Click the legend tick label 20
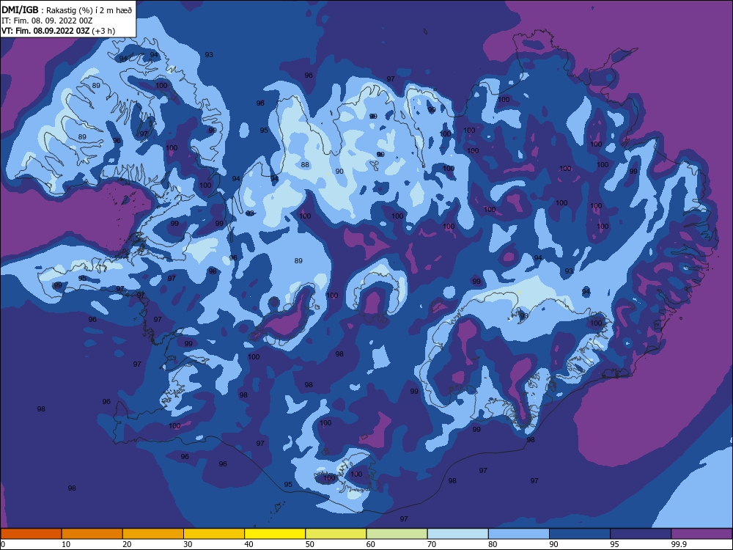733x550 pixels. pyautogui.click(x=127, y=544)
